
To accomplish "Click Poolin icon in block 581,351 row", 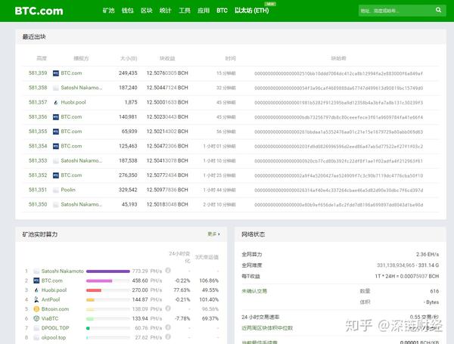I will click(56, 190).
